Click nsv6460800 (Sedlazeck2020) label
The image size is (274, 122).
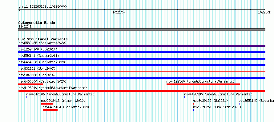click(x=42, y=81)
